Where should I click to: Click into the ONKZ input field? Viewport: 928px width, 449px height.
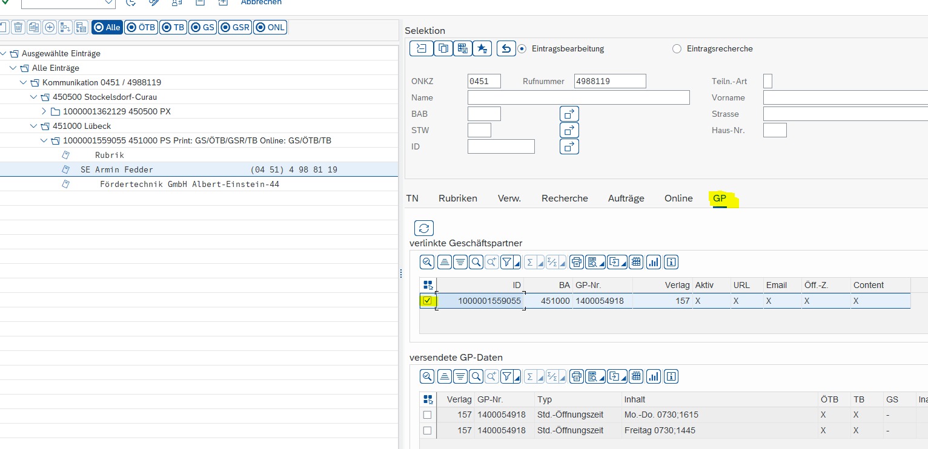(484, 81)
